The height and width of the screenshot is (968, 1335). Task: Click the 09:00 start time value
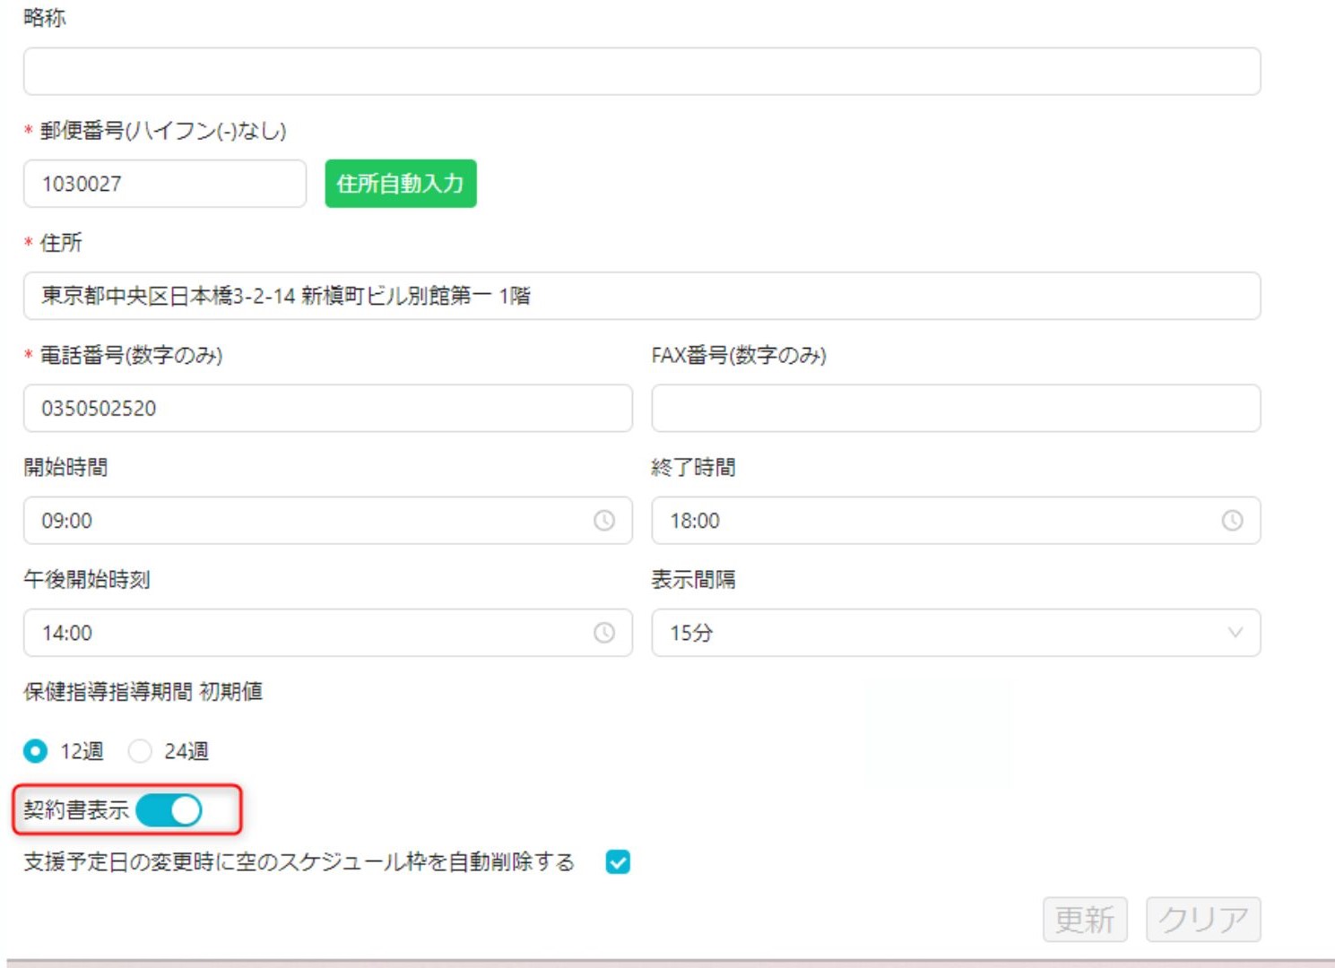coord(67,521)
